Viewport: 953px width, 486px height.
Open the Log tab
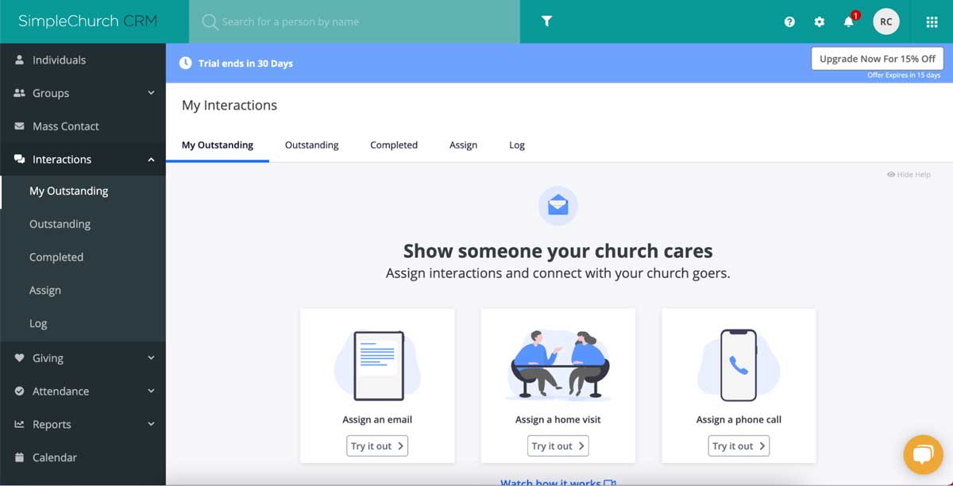tap(516, 145)
